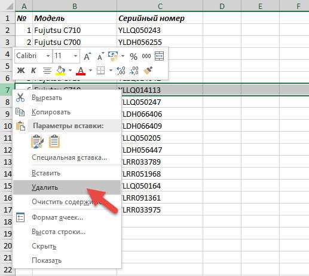The image size is (309, 276).
Task: Click serial cell ending 051968
Action: [162, 174]
